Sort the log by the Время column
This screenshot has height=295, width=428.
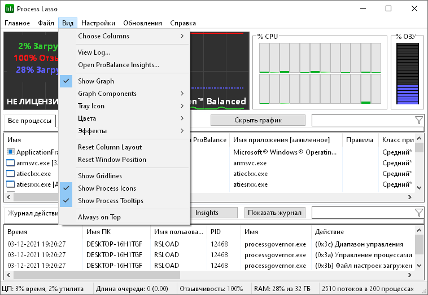coord(43,232)
